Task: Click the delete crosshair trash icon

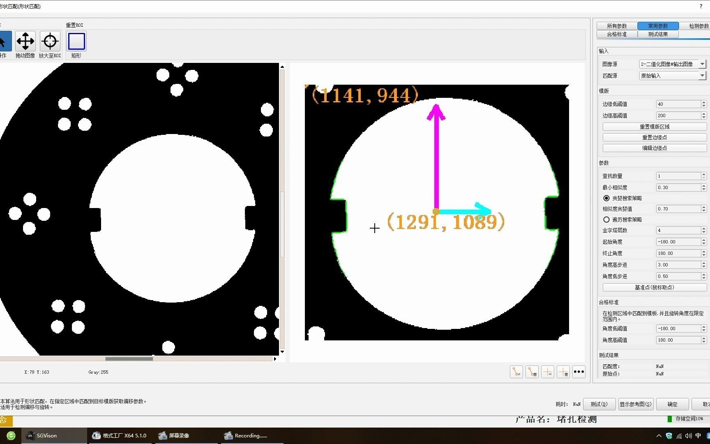Action: (563, 372)
